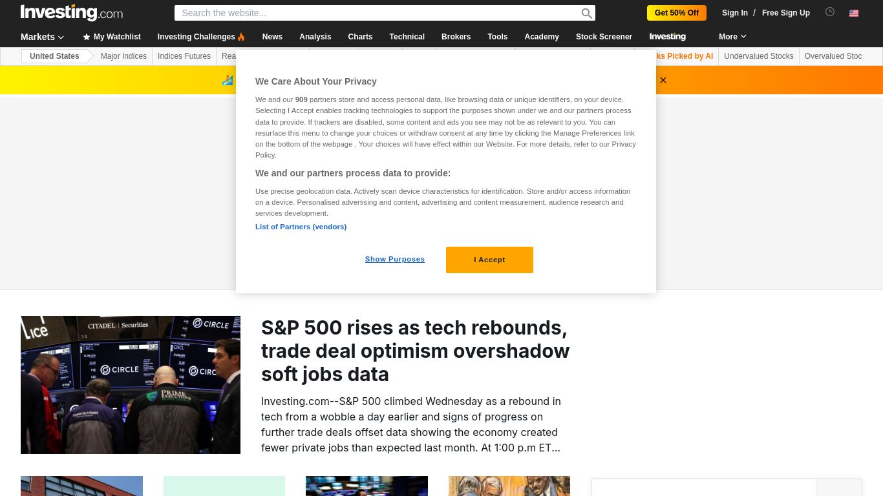Open the InvestingPro logo link
The image size is (883, 496).
[668, 37]
